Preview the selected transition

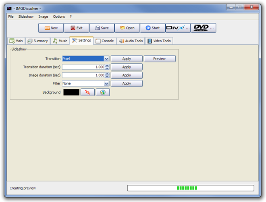(160, 59)
